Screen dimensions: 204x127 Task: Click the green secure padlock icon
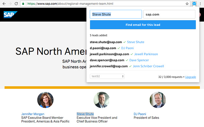pos(24,4)
